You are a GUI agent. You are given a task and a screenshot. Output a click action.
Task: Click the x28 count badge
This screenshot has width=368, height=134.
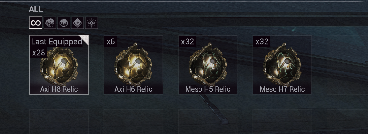tap(38, 52)
